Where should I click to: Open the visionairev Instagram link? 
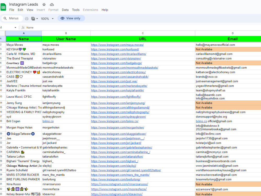116,58
